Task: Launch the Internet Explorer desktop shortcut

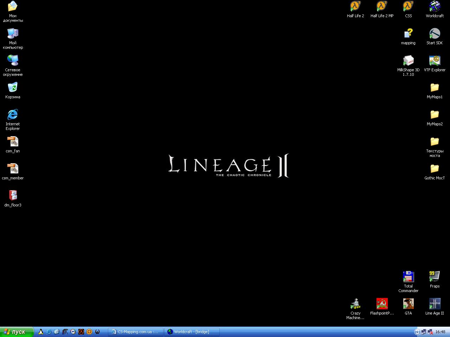Action: [x=13, y=119]
